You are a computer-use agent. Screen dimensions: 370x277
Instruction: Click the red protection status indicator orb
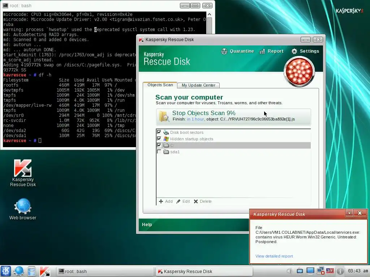pos(299,71)
